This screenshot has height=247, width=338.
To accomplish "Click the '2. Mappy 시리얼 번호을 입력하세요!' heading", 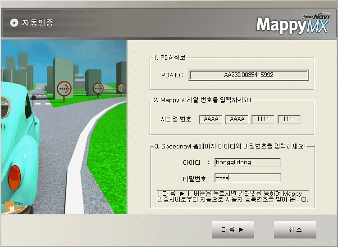I will 202,100.
